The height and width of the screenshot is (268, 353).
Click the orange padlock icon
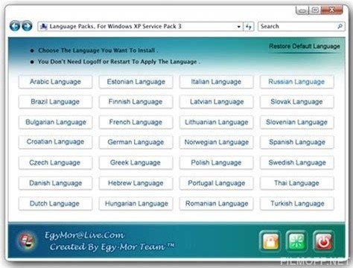tap(270, 241)
